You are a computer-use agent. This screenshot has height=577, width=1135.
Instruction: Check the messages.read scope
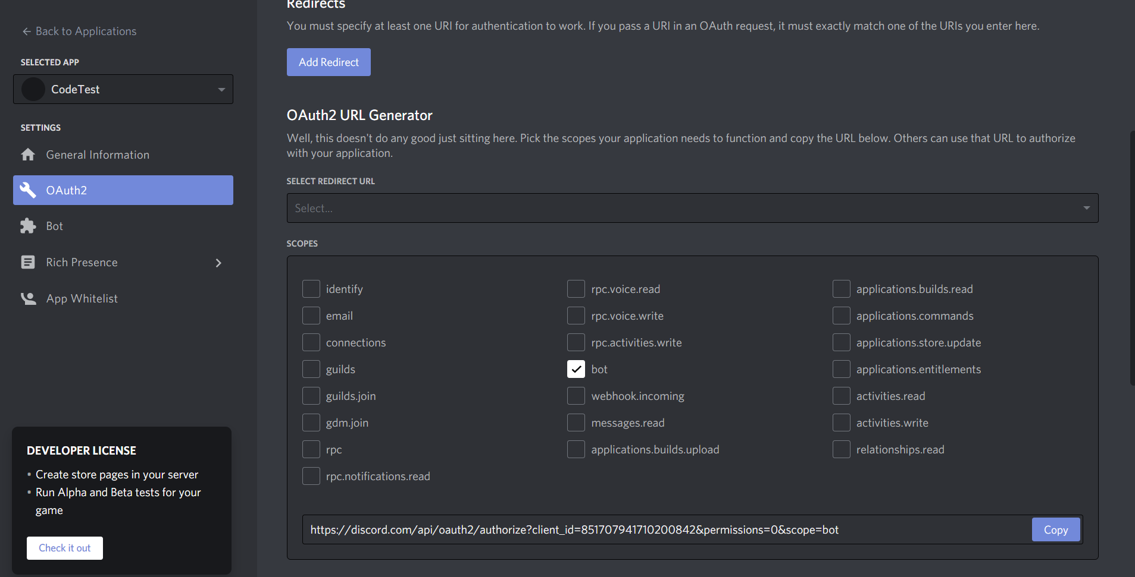pos(576,422)
